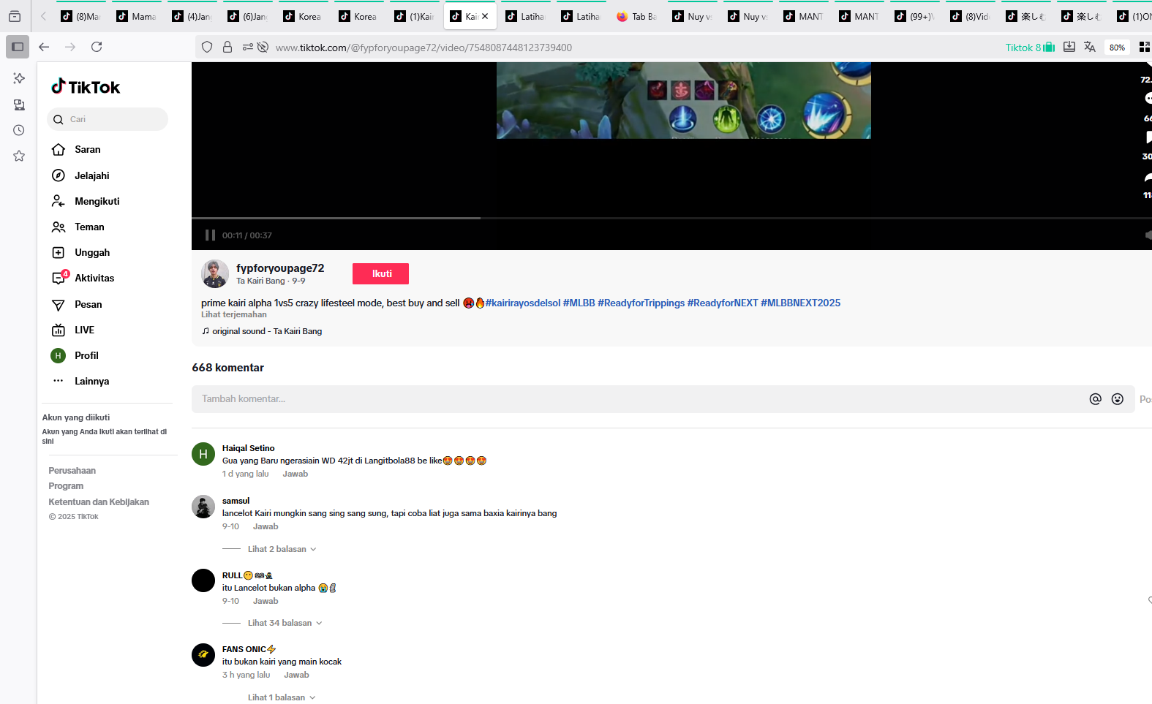
Task: Open emoji picker in comment box
Action: pyautogui.click(x=1117, y=398)
